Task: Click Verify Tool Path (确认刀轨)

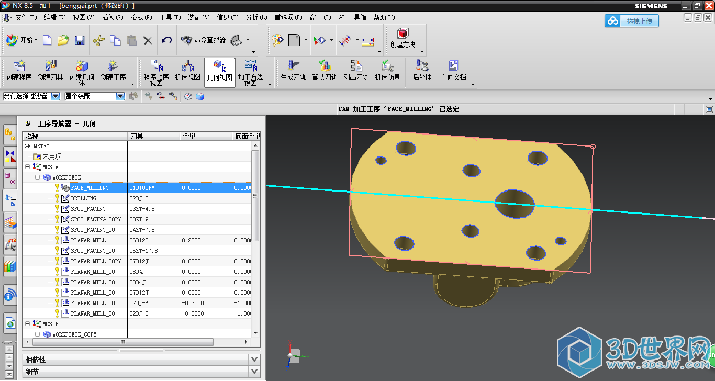Action: [x=325, y=71]
